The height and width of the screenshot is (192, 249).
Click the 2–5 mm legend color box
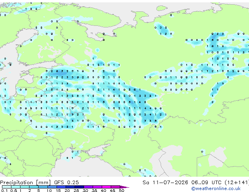[34, 187]
